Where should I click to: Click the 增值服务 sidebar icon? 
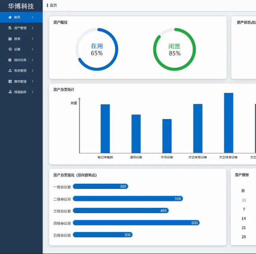coord(10,92)
